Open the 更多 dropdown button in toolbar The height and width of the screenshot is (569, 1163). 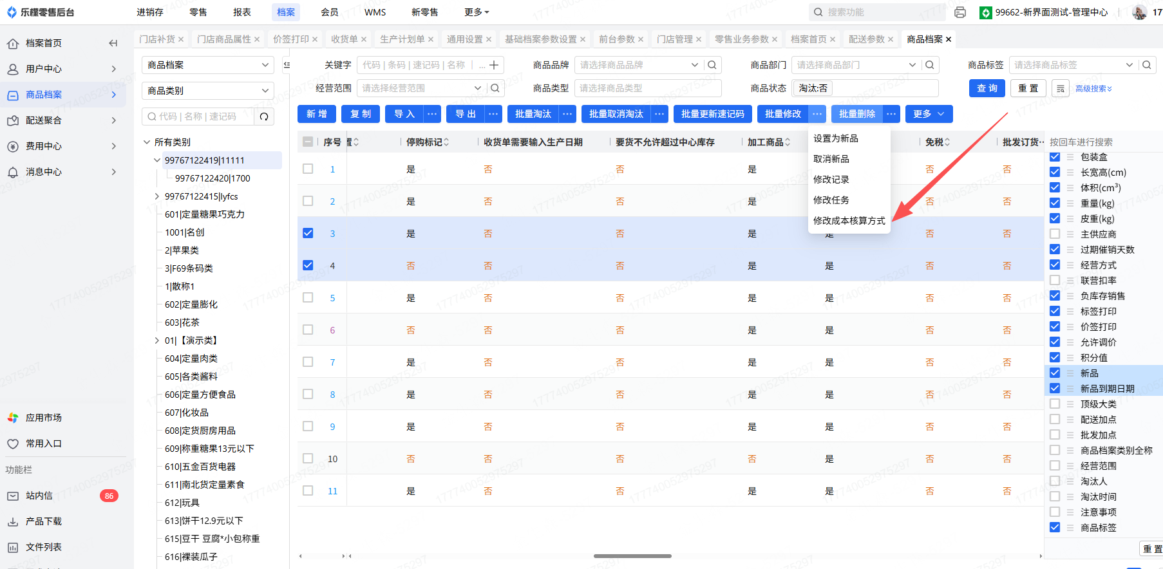click(x=928, y=114)
